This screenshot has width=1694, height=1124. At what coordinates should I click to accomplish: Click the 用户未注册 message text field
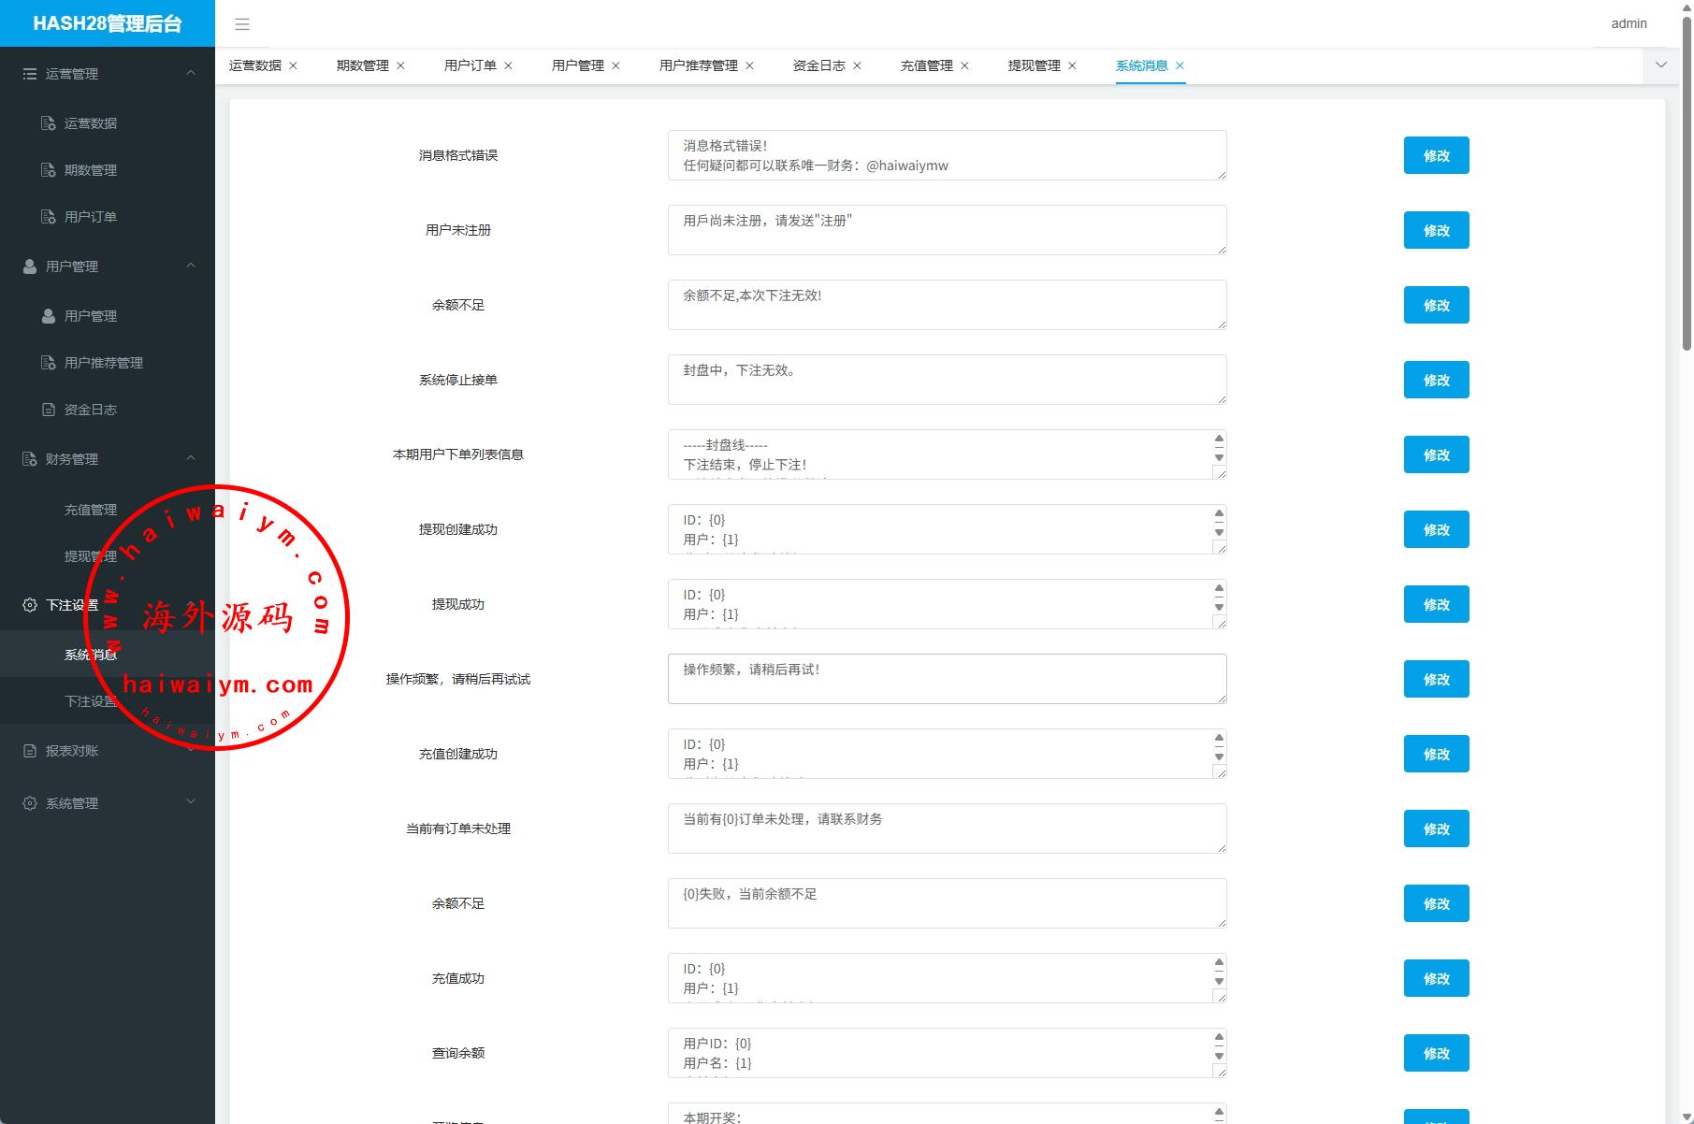947,230
